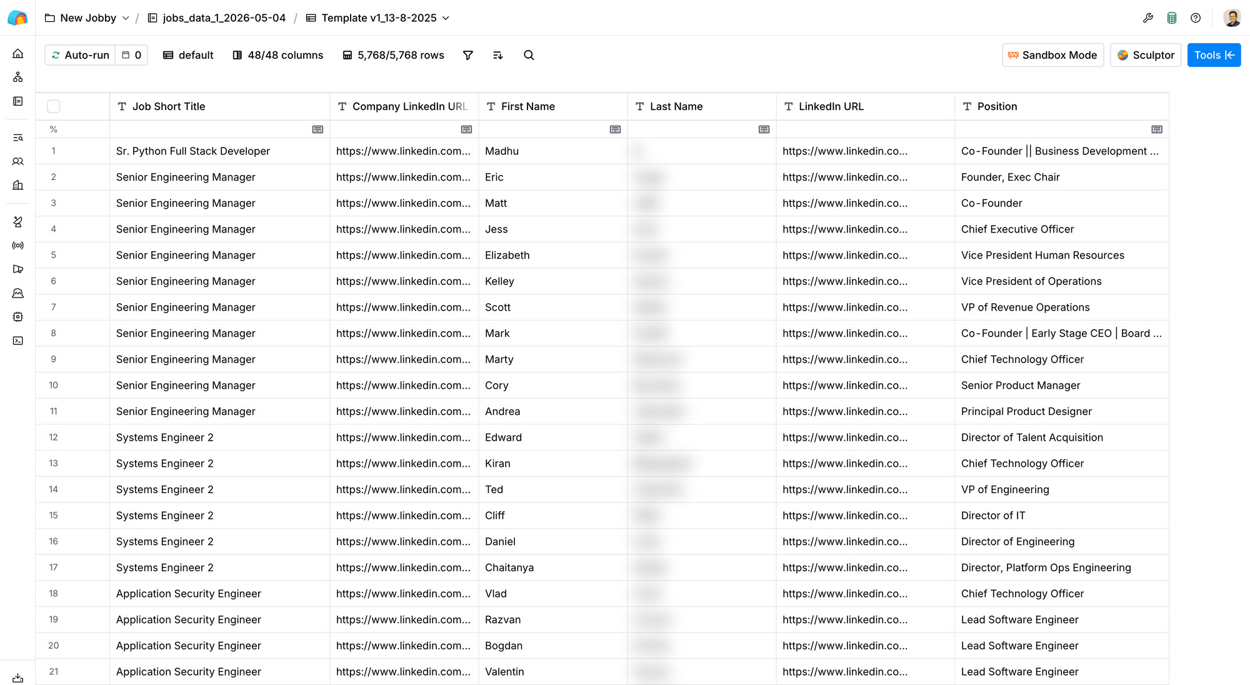
Task: Toggle the select-all rows checkbox
Action: pos(54,106)
